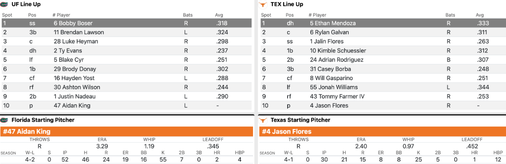This screenshot has height=164, width=506.
Task: Select Aidan King pitcher row in UF lineup
Action: 126,105
